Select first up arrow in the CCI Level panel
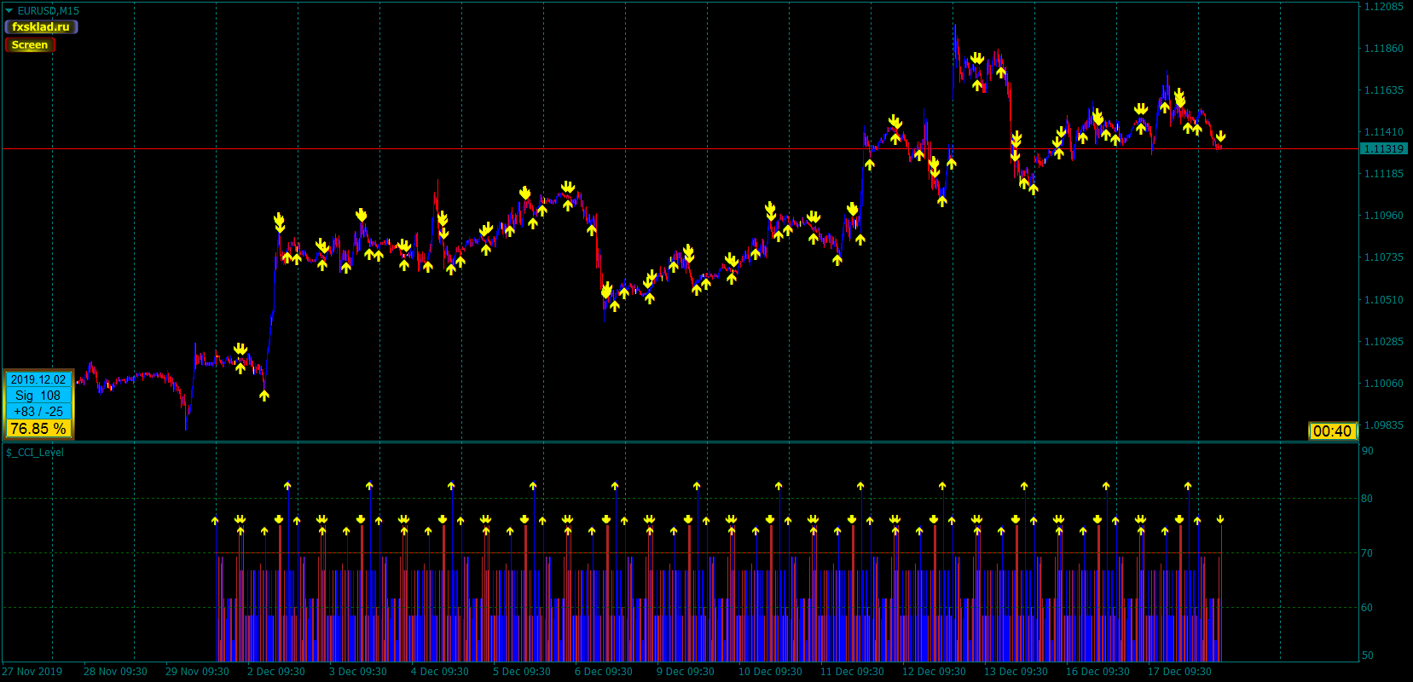The image size is (1413, 682). 215,520
